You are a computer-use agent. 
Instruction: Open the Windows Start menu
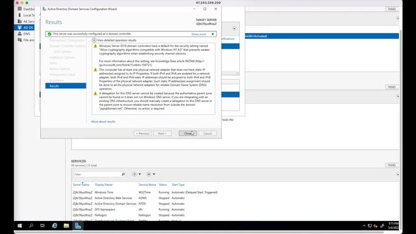tap(19, 226)
